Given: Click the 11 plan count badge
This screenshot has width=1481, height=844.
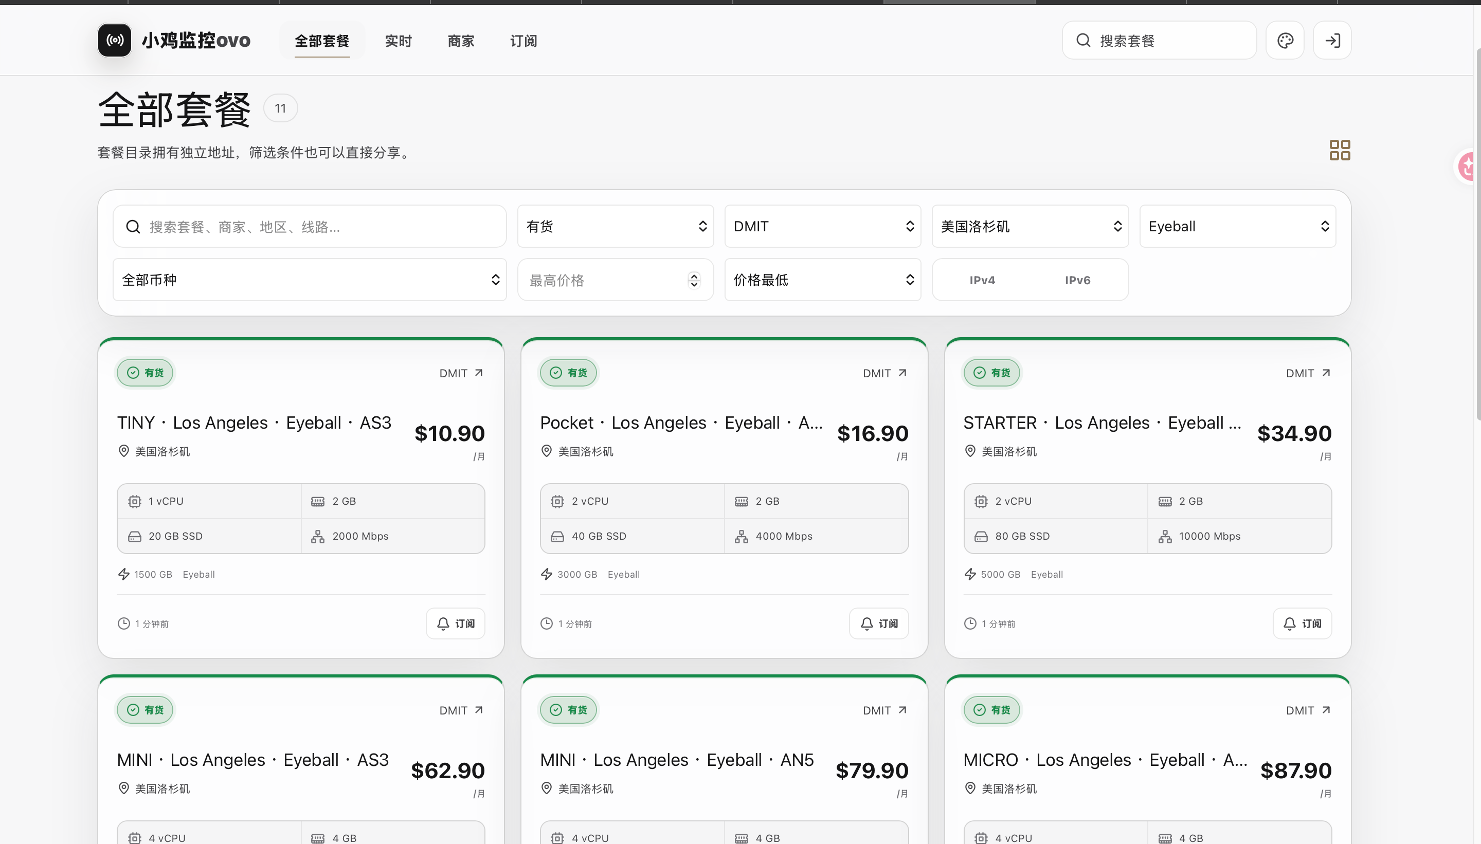Looking at the screenshot, I should (281, 108).
